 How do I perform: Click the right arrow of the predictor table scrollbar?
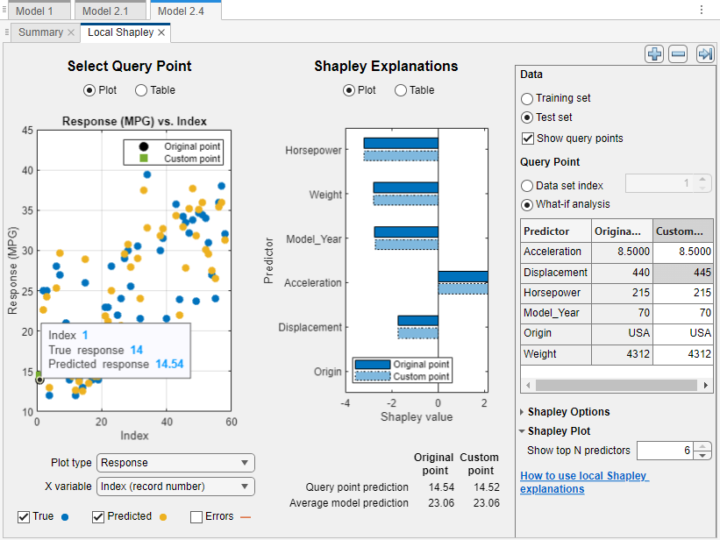coord(707,384)
